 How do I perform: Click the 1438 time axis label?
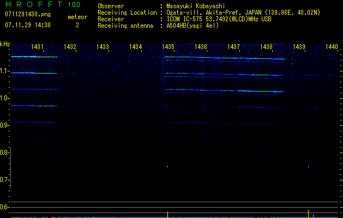coord(267,46)
